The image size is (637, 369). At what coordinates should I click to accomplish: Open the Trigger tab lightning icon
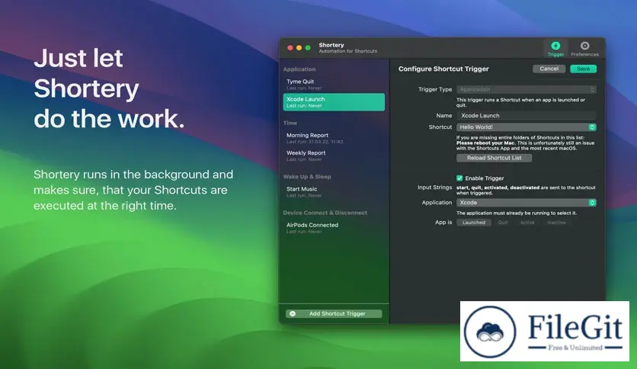click(555, 46)
